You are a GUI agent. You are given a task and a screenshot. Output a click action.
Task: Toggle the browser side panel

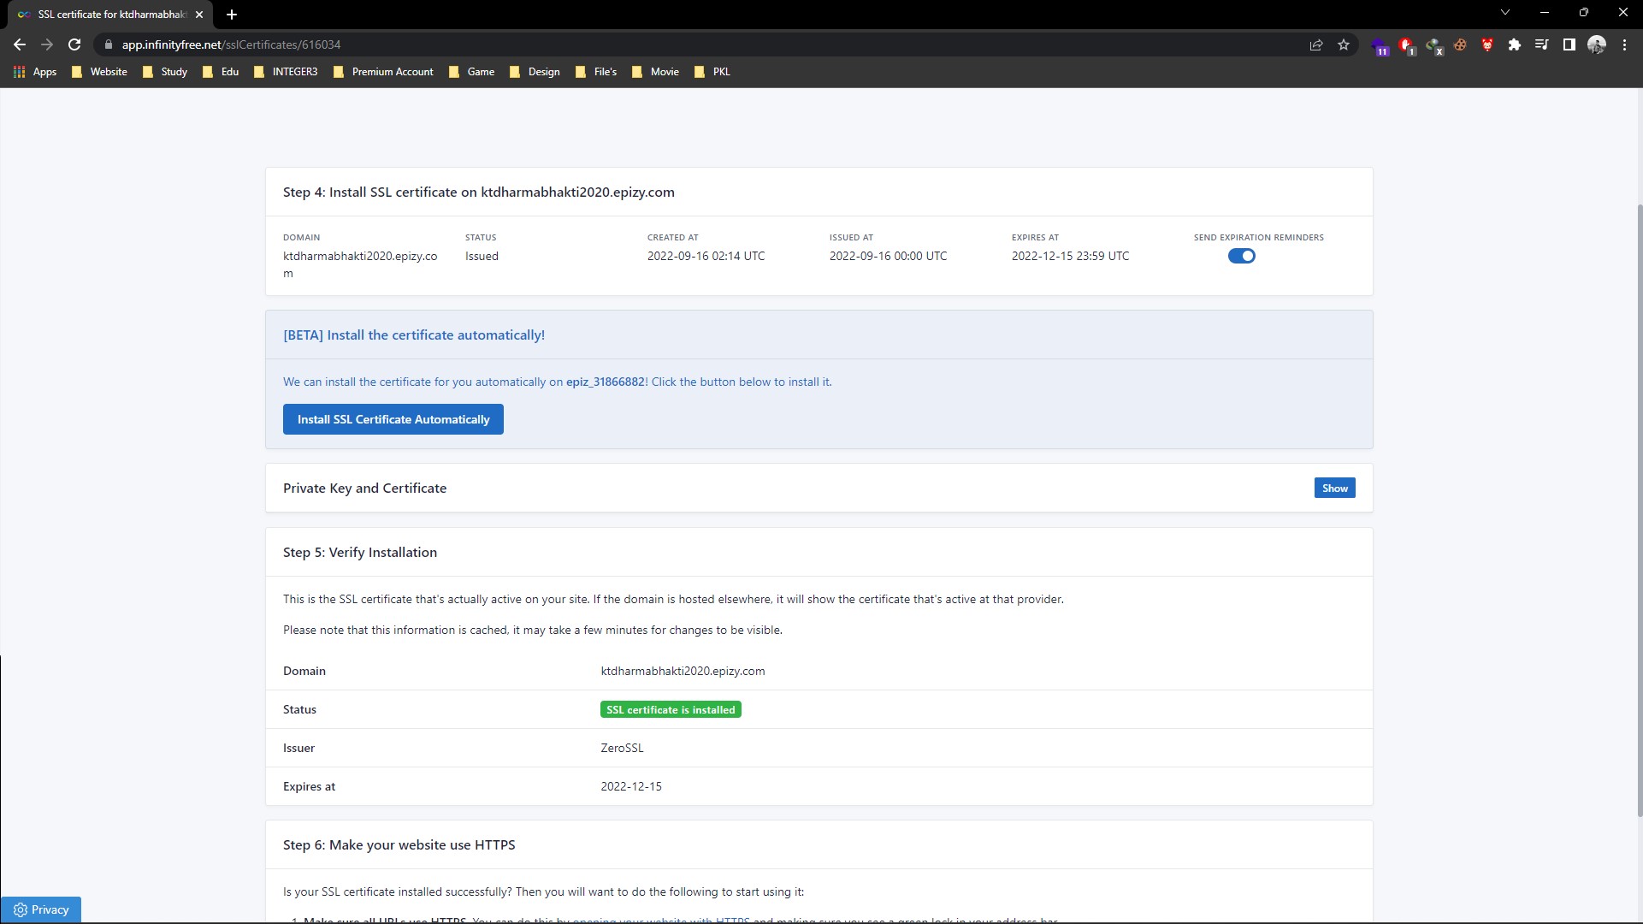(x=1569, y=44)
